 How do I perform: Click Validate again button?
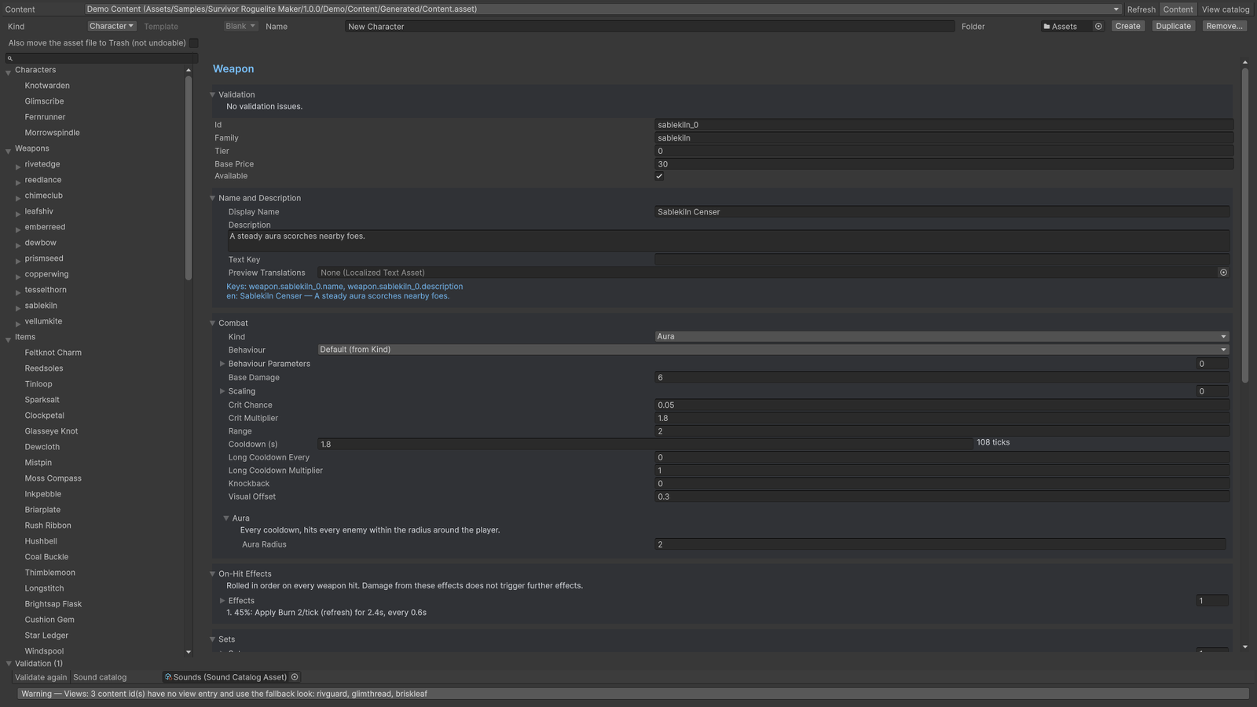pyautogui.click(x=41, y=677)
